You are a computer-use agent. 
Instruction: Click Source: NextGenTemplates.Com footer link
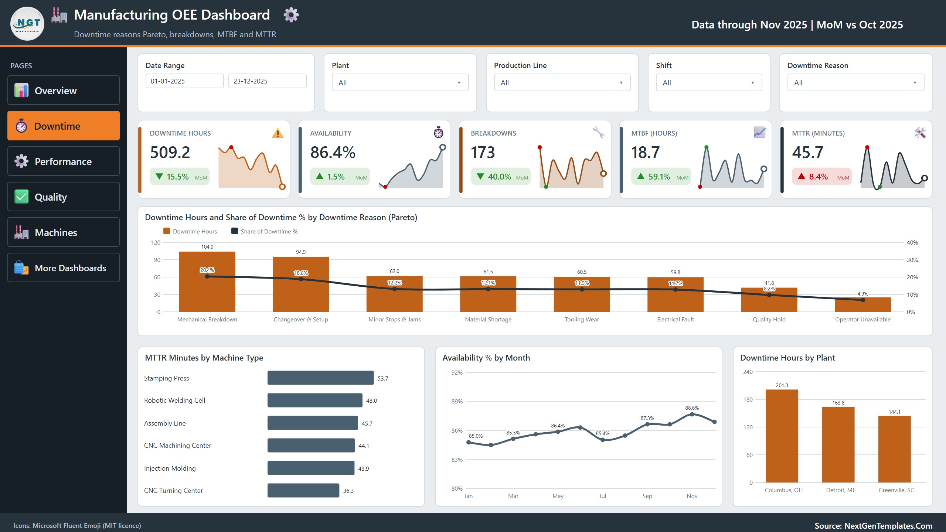point(874,526)
